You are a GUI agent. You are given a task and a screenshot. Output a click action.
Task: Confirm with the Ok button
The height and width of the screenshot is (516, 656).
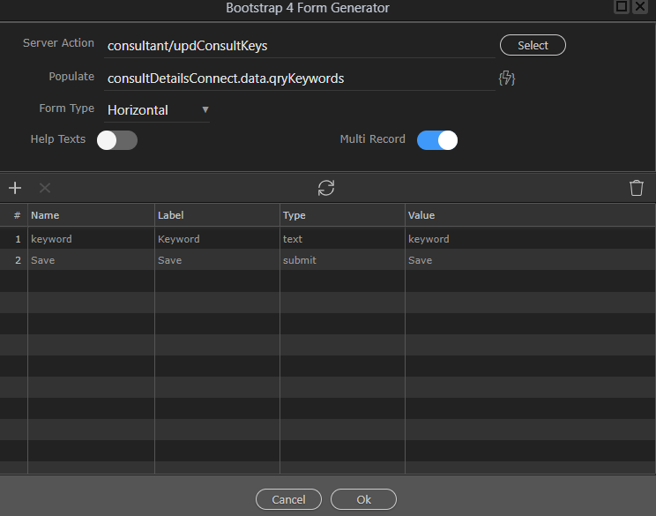pyautogui.click(x=363, y=499)
